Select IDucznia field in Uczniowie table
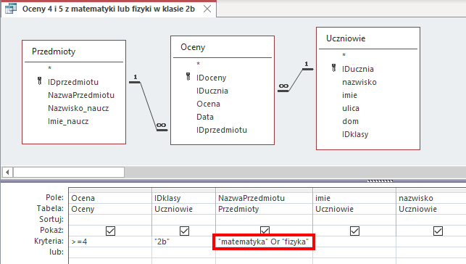 [358, 69]
